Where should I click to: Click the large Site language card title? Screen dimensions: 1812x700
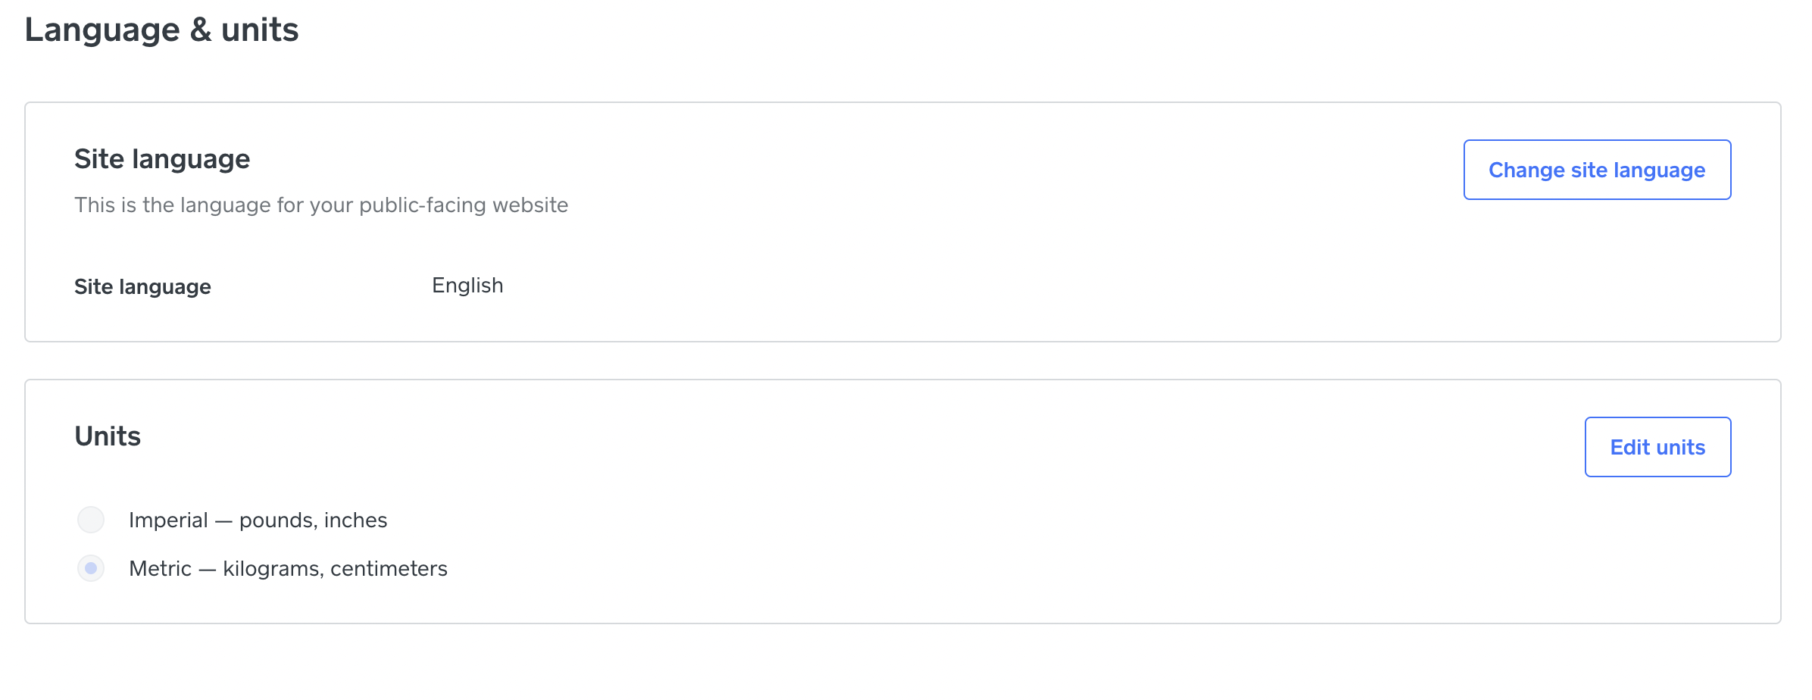pyautogui.click(x=162, y=159)
